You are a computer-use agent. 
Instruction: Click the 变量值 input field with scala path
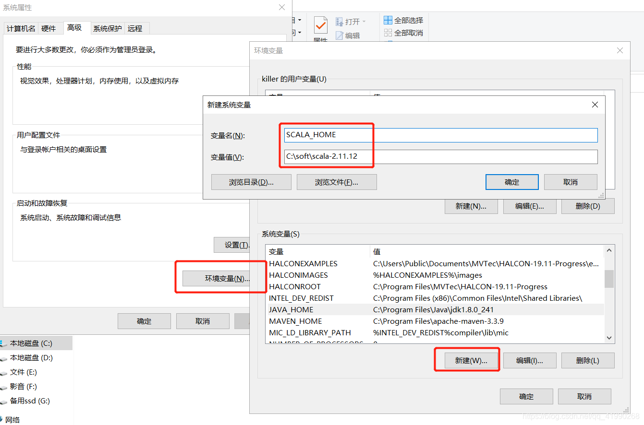coord(441,157)
